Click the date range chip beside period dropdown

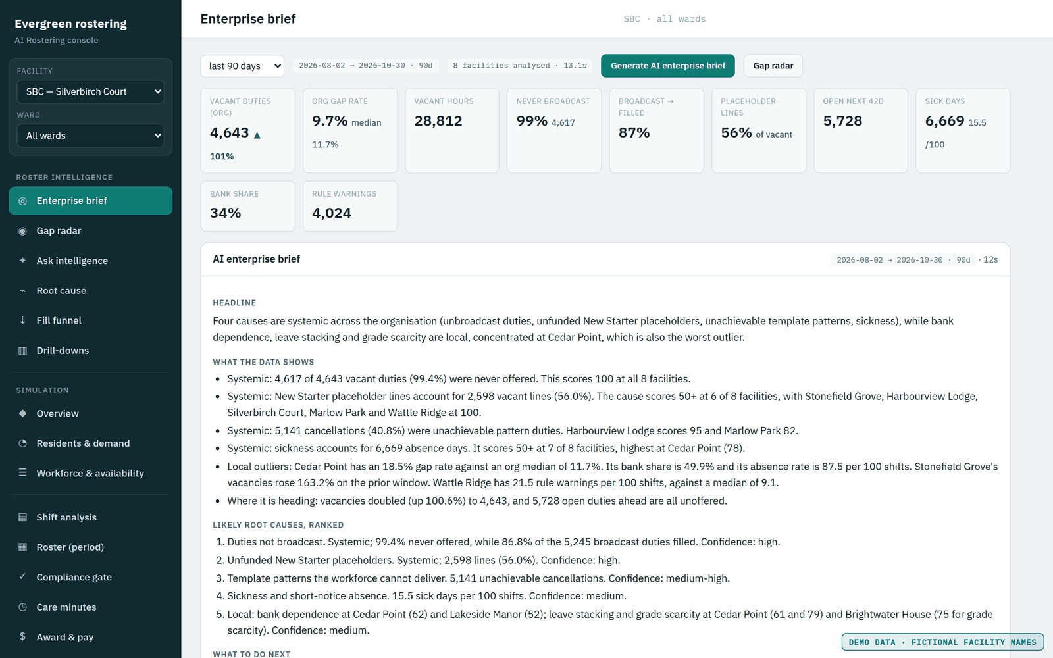366,66
